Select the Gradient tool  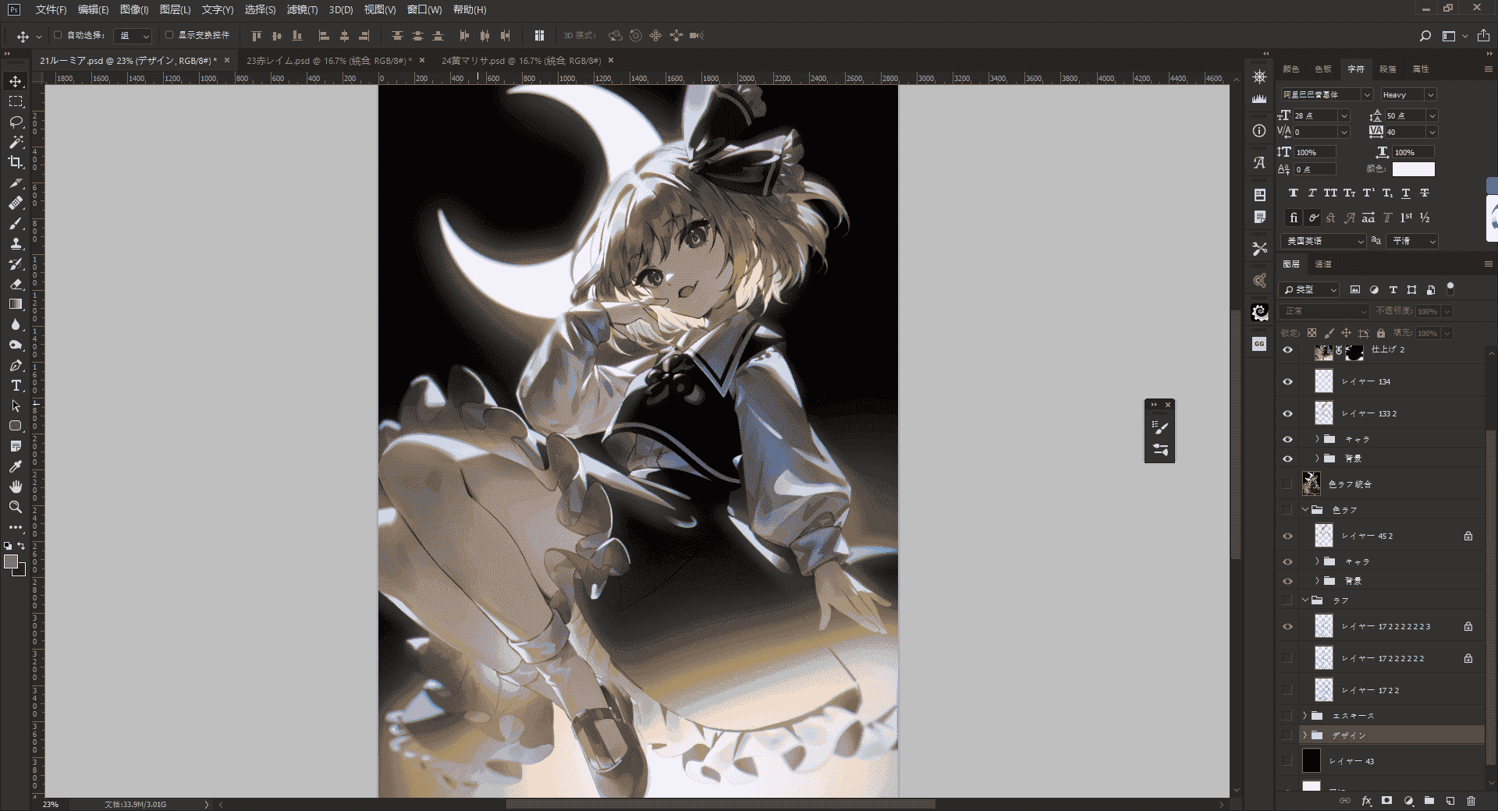16,304
